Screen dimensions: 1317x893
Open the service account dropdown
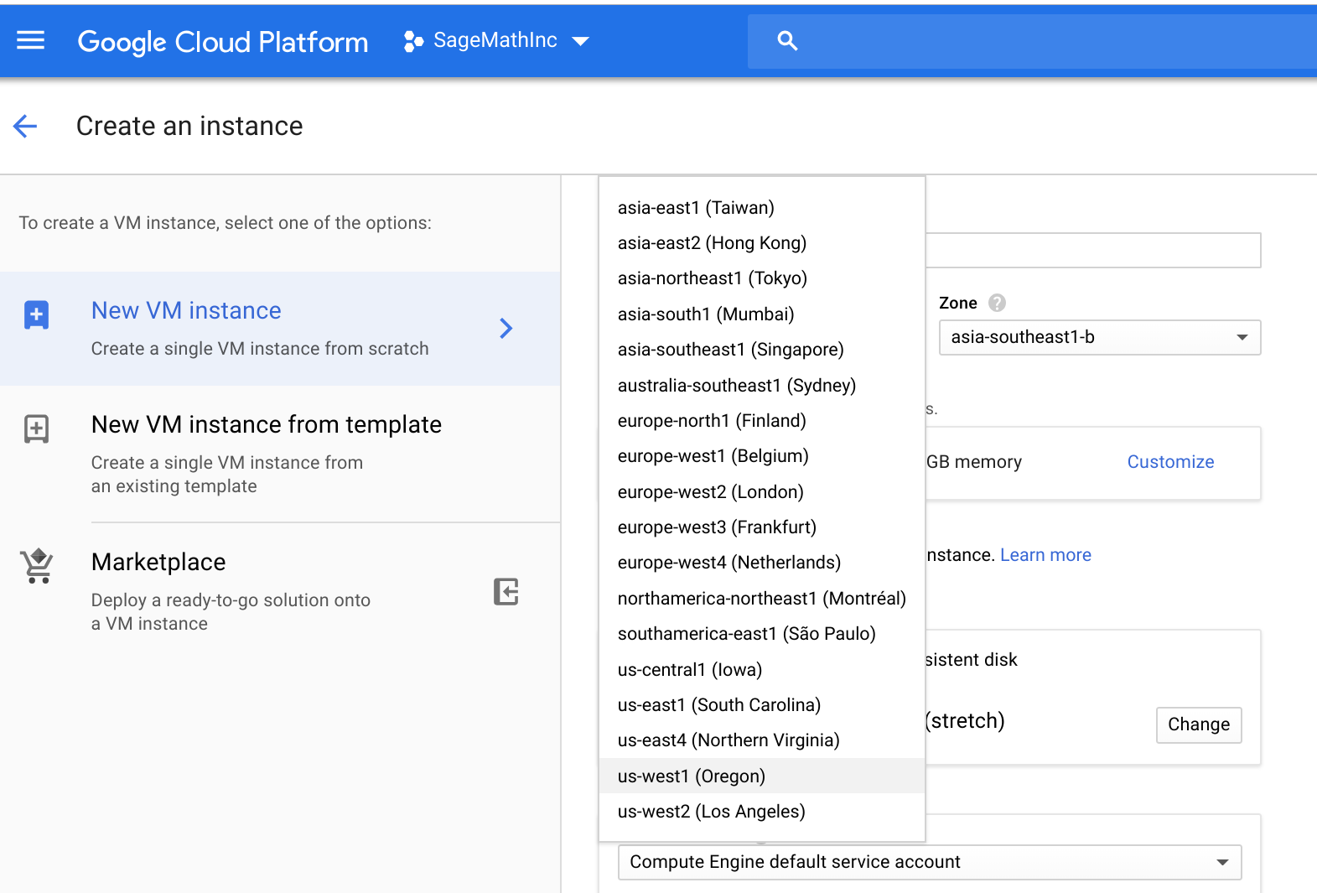pyautogui.click(x=929, y=862)
